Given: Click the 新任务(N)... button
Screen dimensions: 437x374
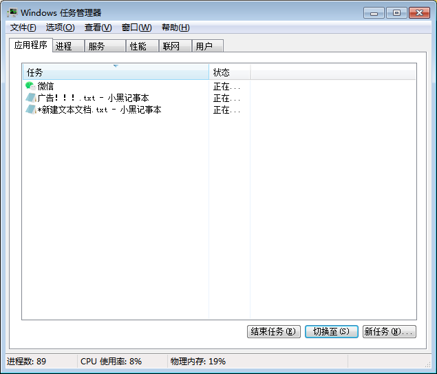Looking at the screenshot, I should pyautogui.click(x=390, y=331).
